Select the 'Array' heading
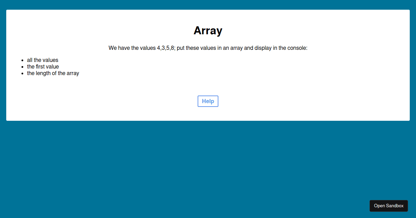This screenshot has height=218, width=416. pyautogui.click(x=208, y=30)
